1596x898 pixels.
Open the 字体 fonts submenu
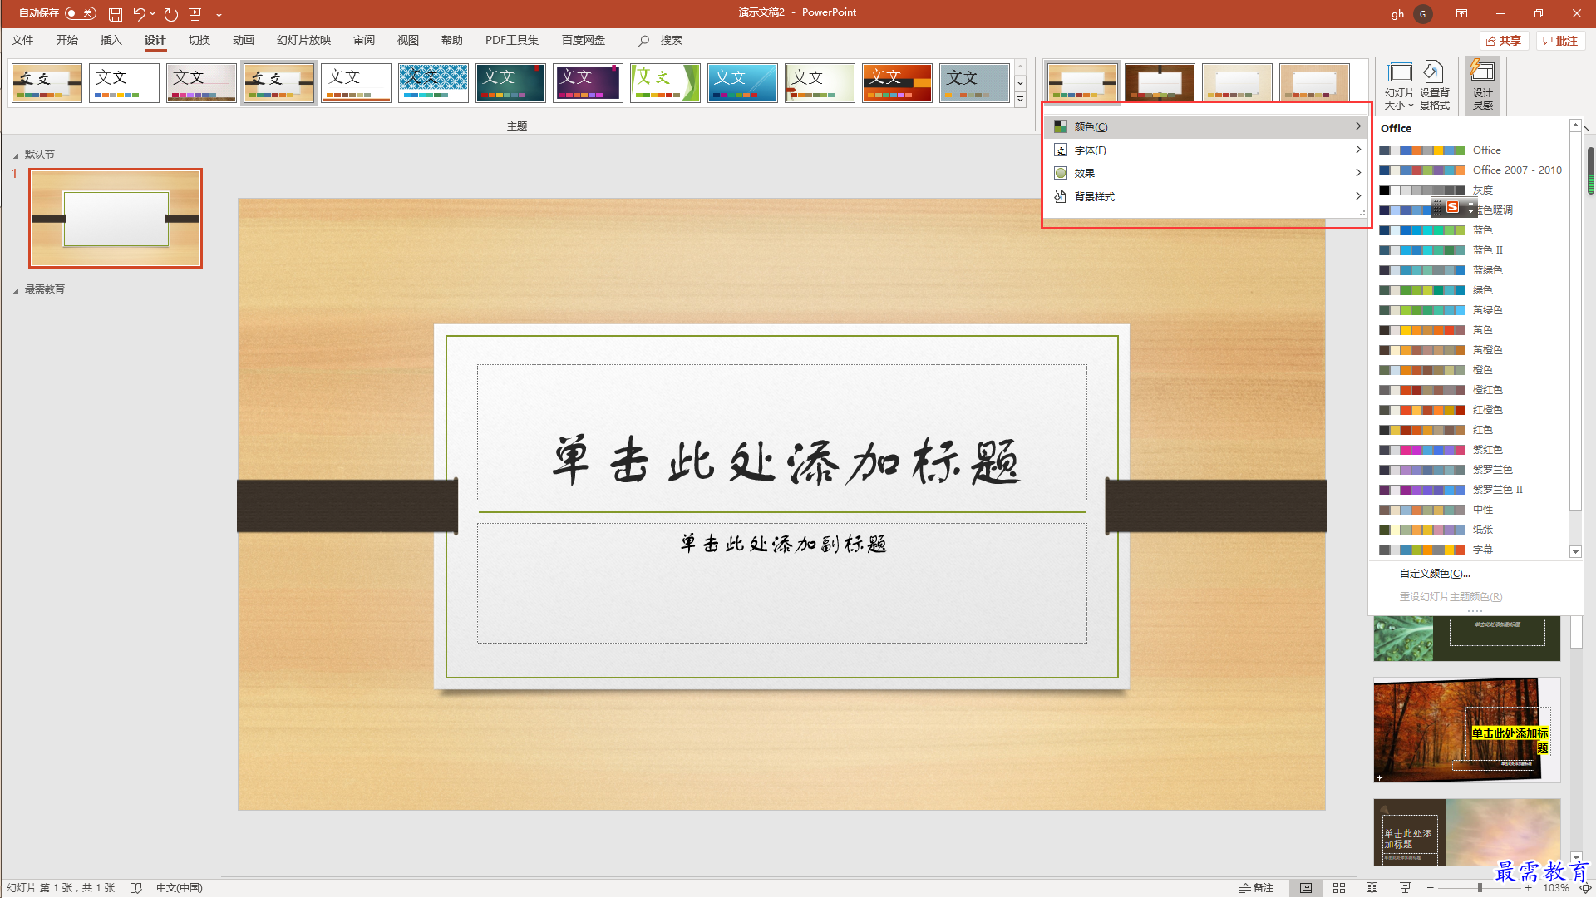[x=1206, y=150]
